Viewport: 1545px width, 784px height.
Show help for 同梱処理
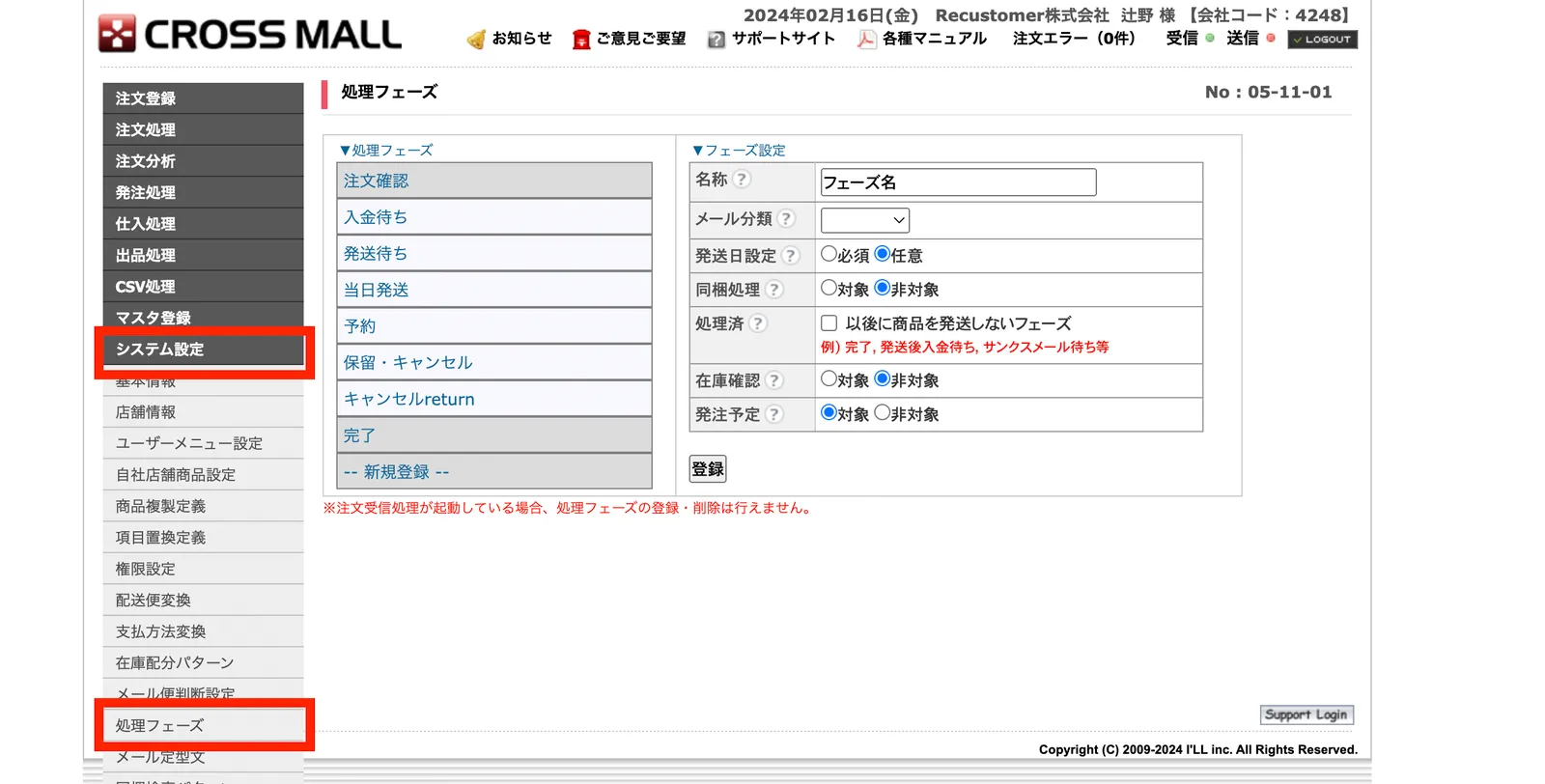[x=773, y=289]
